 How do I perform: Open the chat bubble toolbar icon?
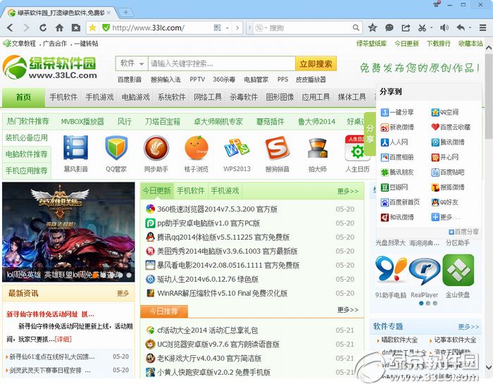[x=389, y=28]
